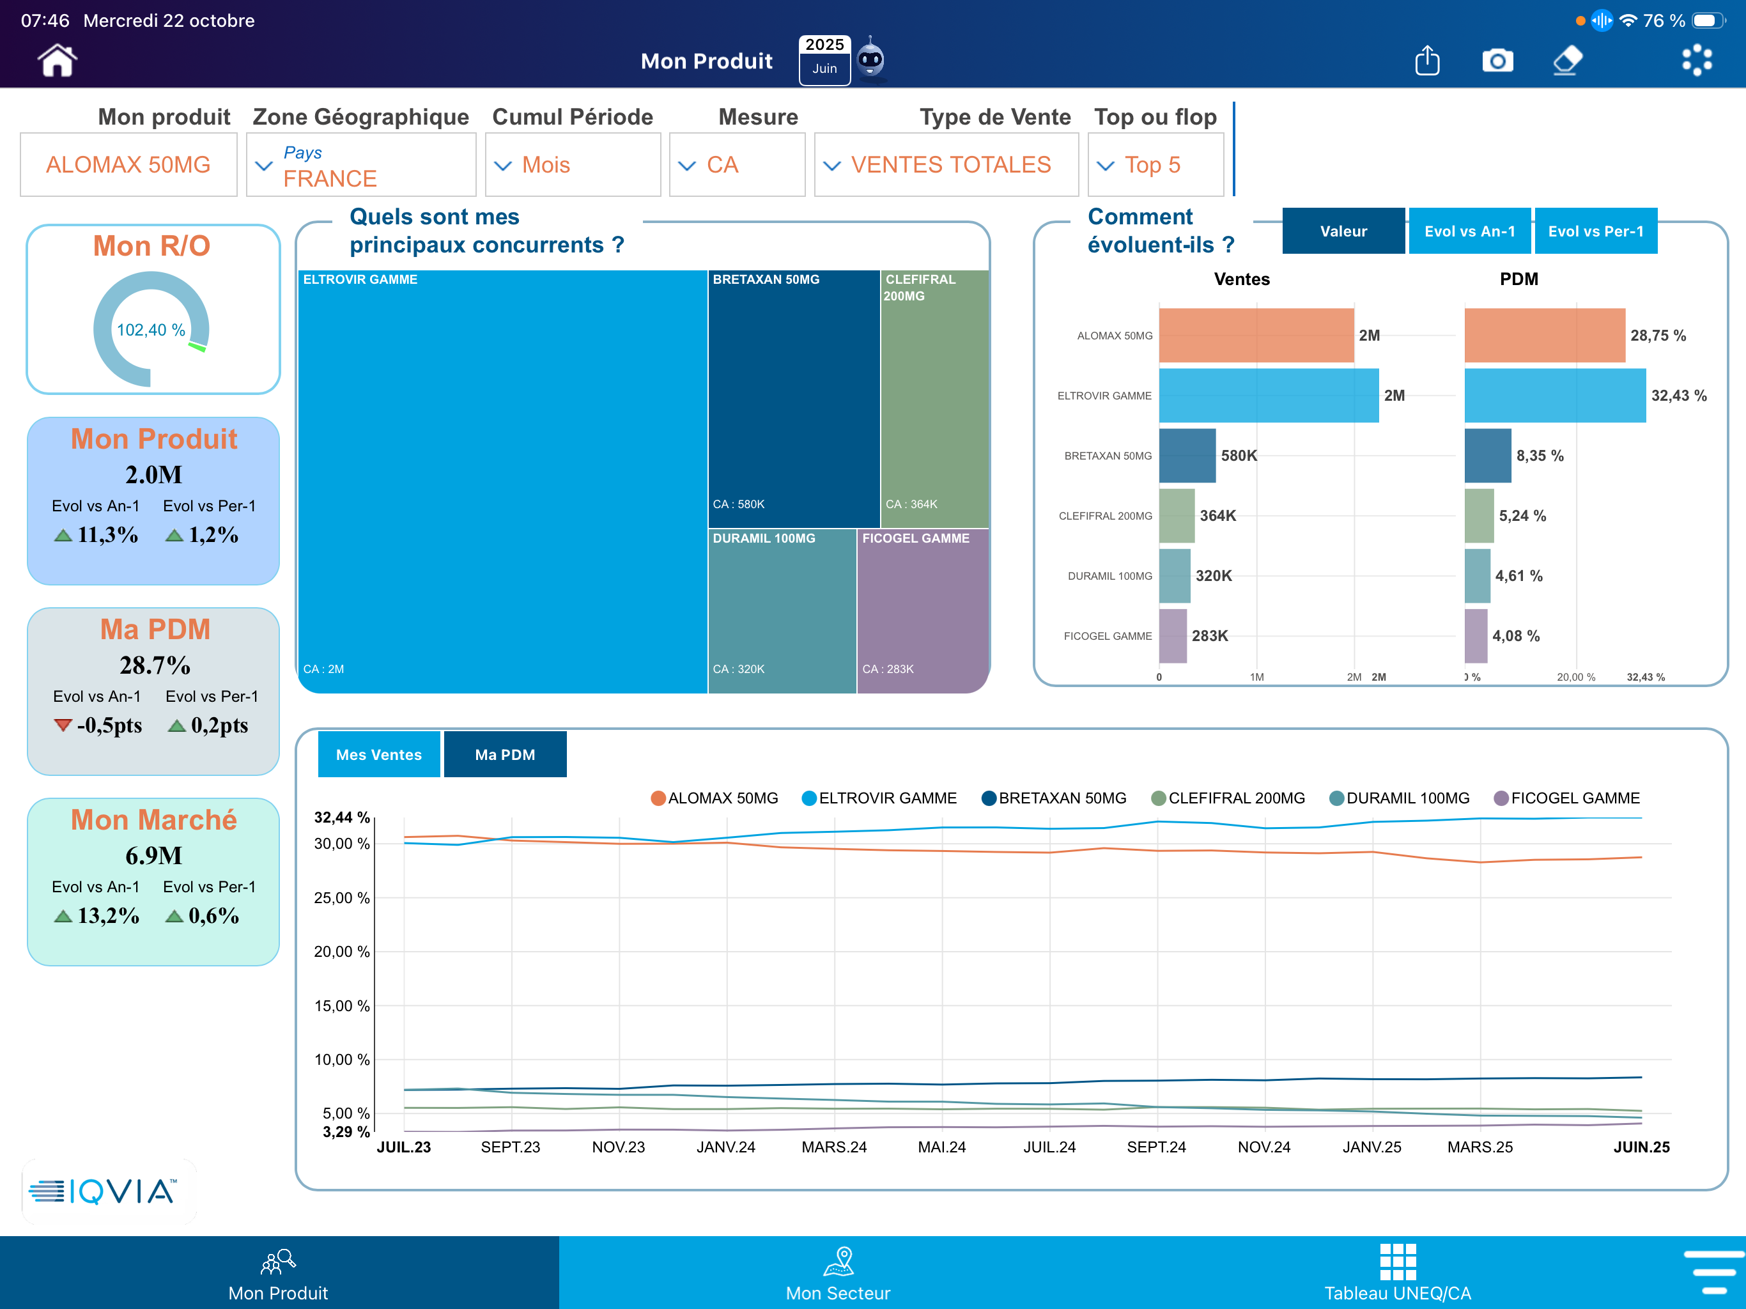The height and width of the screenshot is (1309, 1746).
Task: Tap the Ma PDM 28.7% card
Action: [x=153, y=691]
